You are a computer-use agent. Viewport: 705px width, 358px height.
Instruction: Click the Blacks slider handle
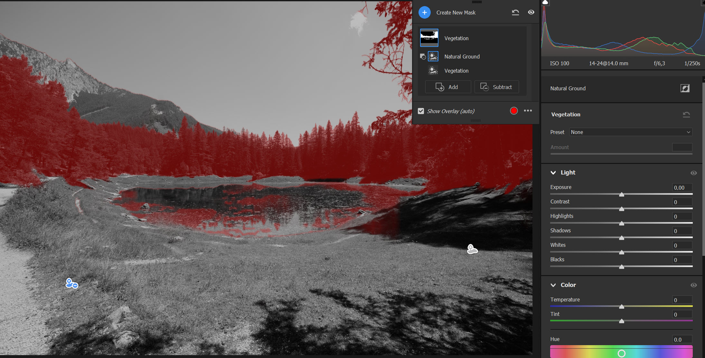coord(621,266)
